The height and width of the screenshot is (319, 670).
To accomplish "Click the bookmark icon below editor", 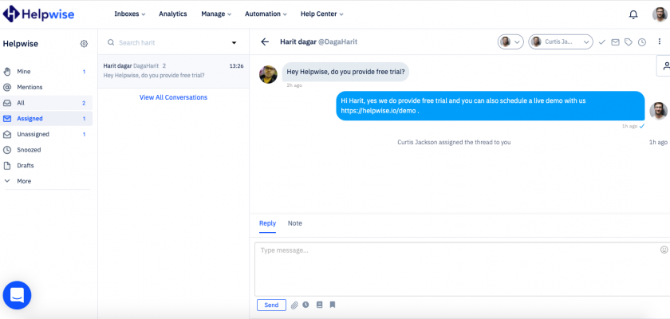I will [x=333, y=305].
